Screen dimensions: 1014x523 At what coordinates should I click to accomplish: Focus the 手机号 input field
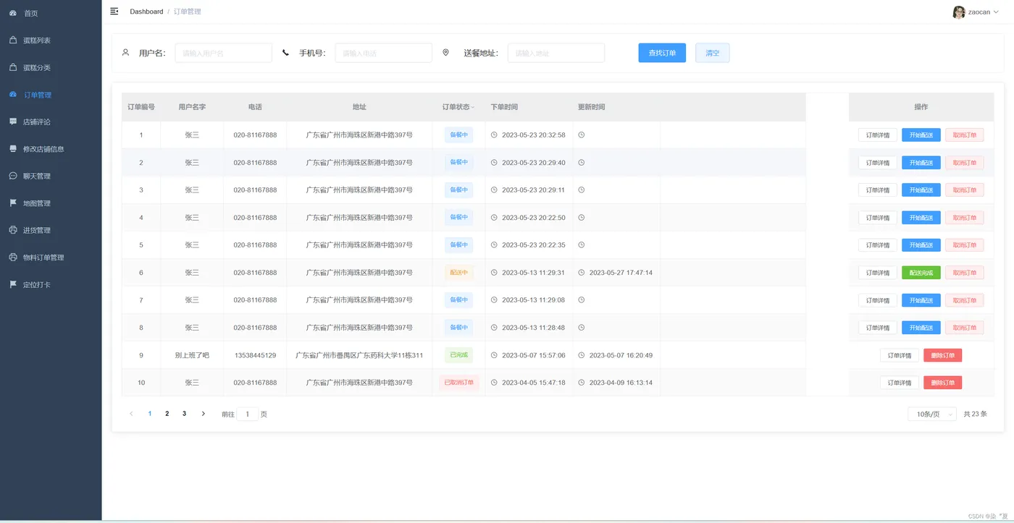tap(383, 53)
